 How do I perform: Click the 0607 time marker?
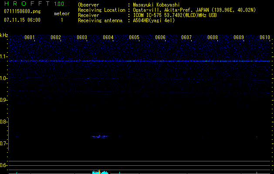186,37
